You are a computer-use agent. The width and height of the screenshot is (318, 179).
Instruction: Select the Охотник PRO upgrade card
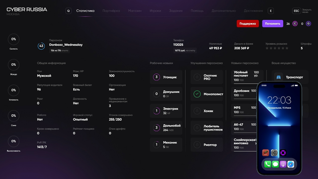click(207, 77)
